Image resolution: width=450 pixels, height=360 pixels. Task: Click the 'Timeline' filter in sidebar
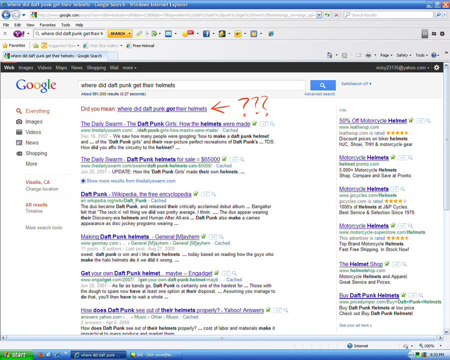click(x=34, y=211)
